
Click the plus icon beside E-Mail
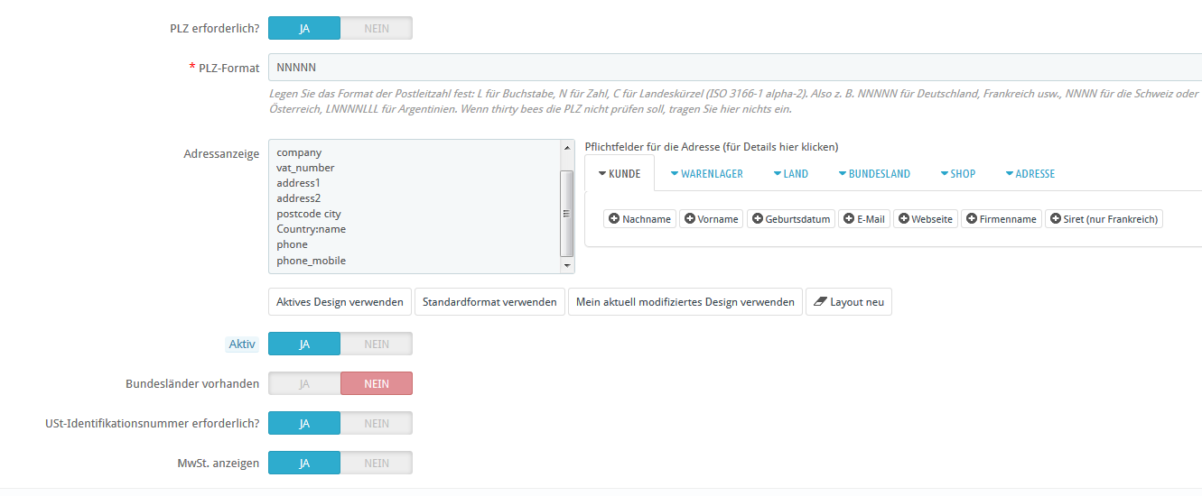click(849, 219)
